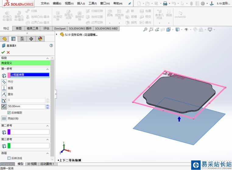Open the 工具(T) menu
232x170 pixels.
tap(93, 3)
